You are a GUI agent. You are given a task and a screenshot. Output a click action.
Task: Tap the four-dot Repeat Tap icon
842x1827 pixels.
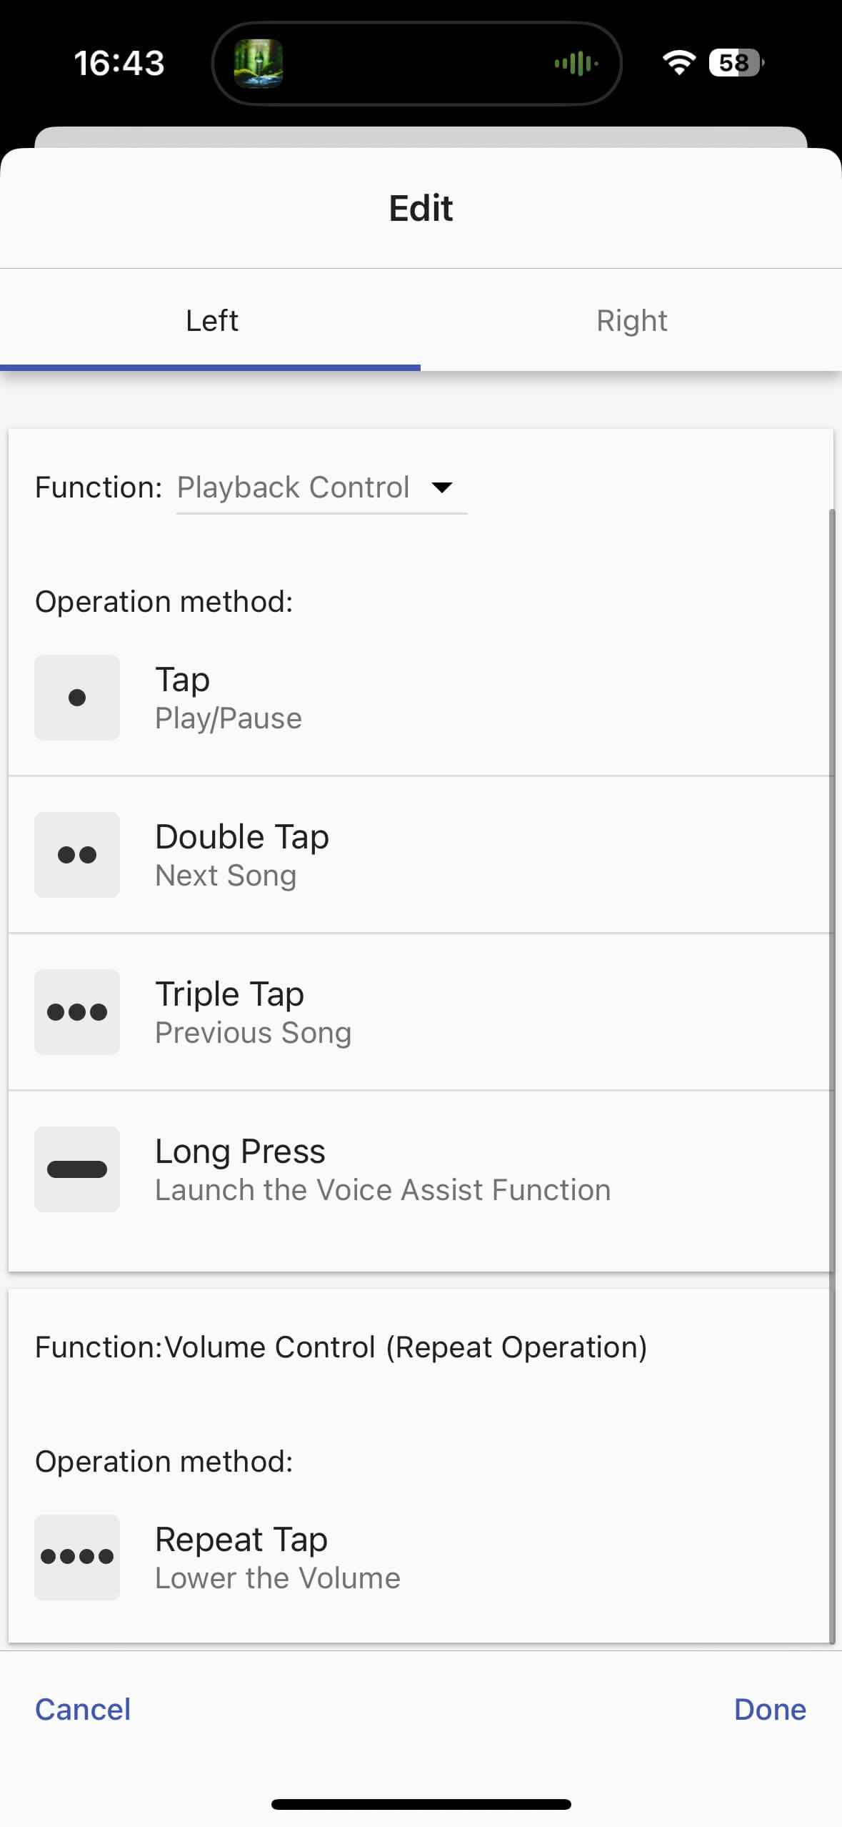[x=77, y=1557]
